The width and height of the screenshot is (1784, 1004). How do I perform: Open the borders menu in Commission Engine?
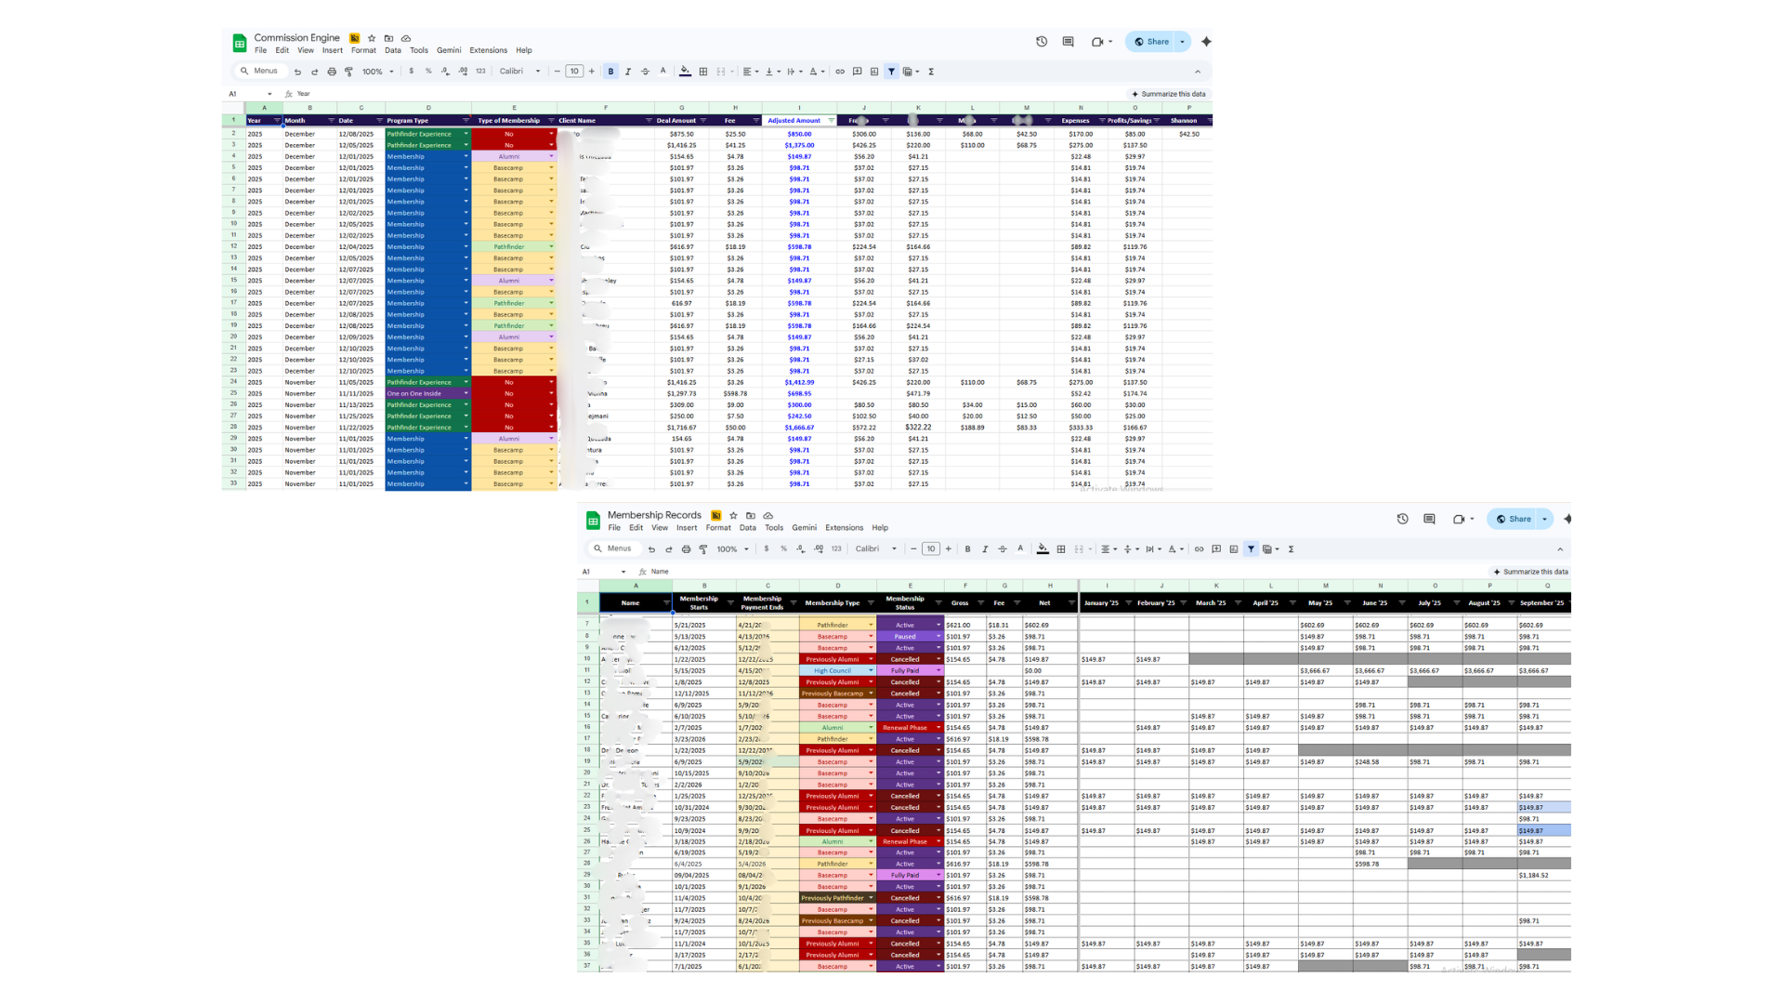(x=702, y=71)
